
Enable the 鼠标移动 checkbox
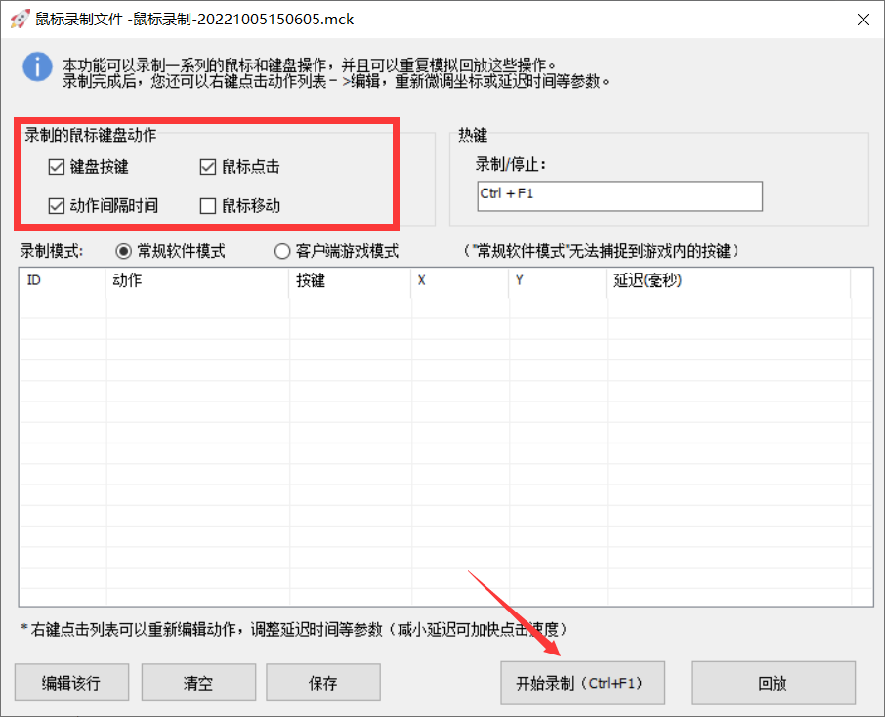[x=208, y=206]
